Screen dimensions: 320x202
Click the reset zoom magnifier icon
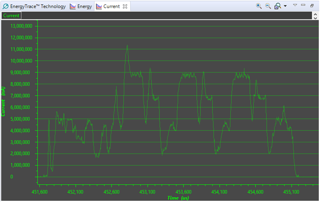(277, 6)
